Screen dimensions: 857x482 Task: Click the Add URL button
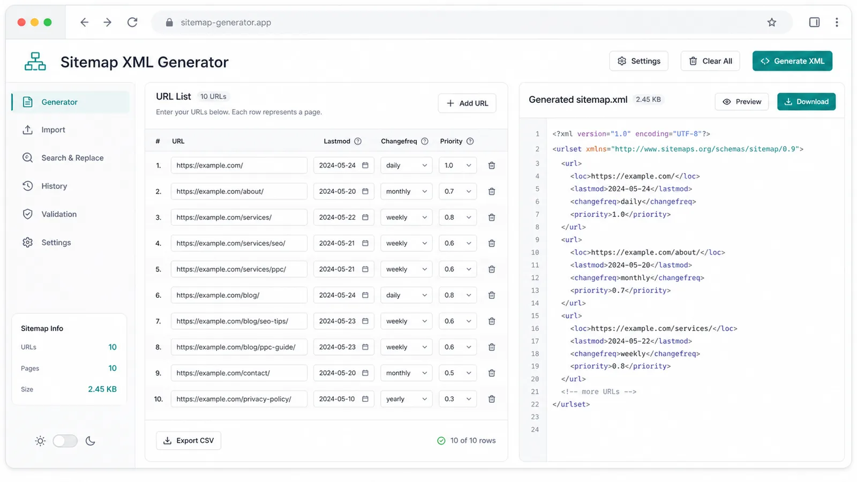coord(467,103)
